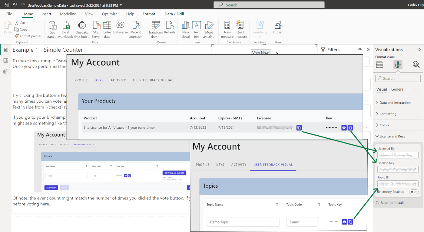Open the File menu
The height and width of the screenshot is (232, 424).
(9, 14)
